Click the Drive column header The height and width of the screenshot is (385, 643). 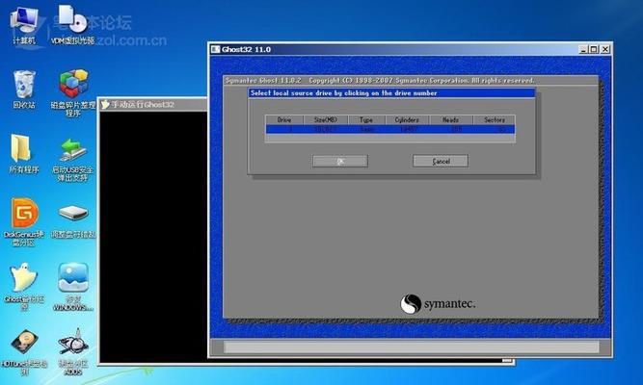pos(284,120)
